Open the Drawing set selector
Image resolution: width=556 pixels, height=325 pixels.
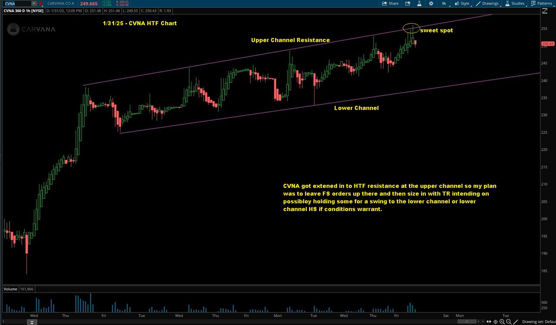(539, 322)
